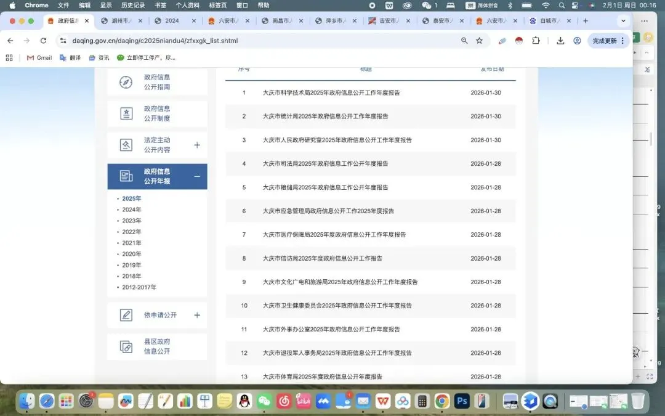Open the 资讯 bookmark
The width and height of the screenshot is (665, 416).
click(x=99, y=58)
